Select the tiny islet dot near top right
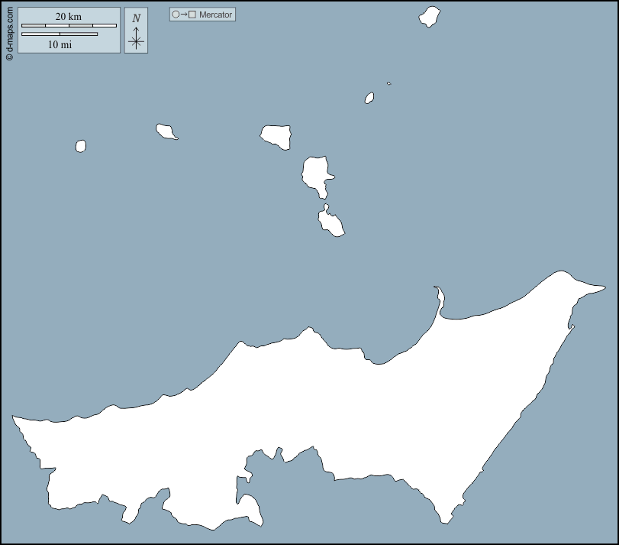 (x=389, y=83)
